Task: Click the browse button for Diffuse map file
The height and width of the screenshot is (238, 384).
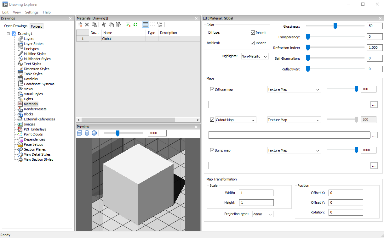Action: [374, 105]
